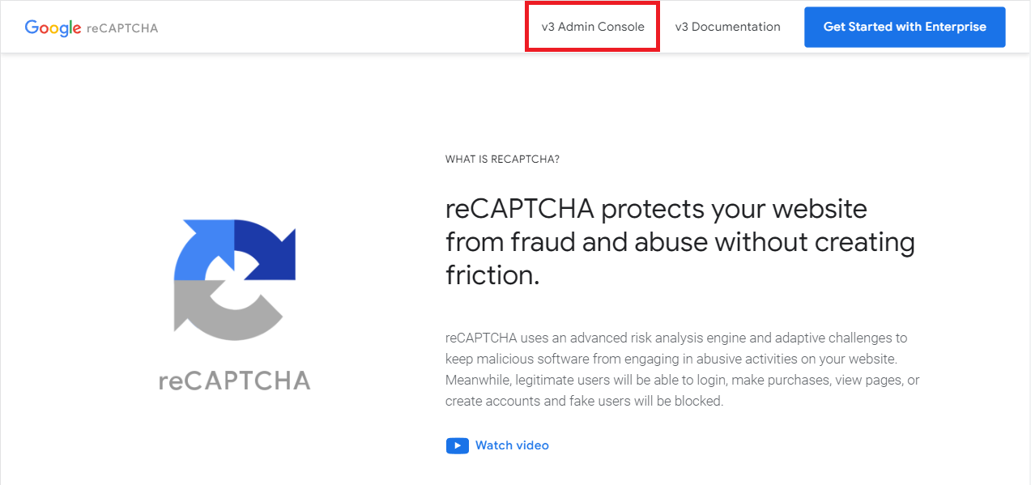This screenshot has width=1031, height=485.
Task: Click the paragraph line starting 'keep malicious software'
Action: [671, 359]
